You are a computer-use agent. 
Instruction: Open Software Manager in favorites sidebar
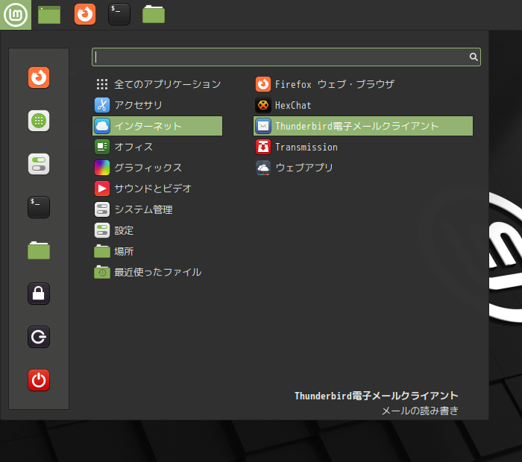pos(39,121)
